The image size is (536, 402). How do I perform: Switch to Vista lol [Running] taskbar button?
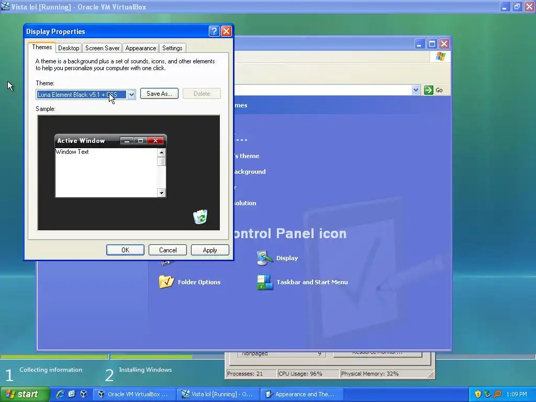pos(219,394)
